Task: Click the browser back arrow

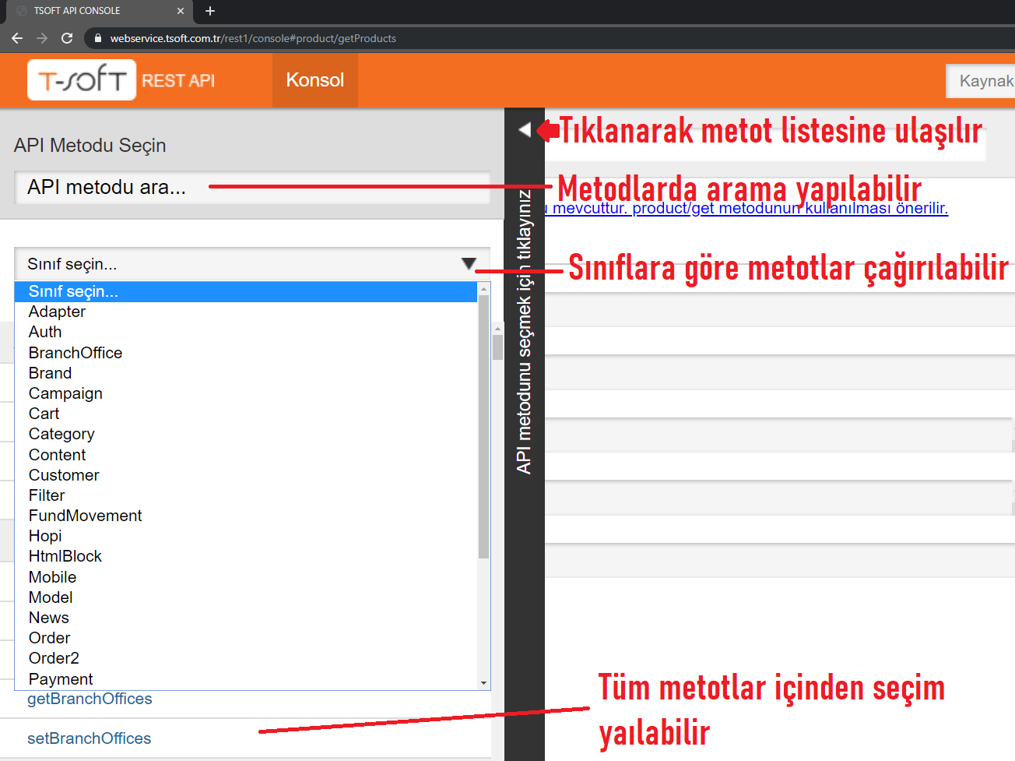Action: coord(17,38)
